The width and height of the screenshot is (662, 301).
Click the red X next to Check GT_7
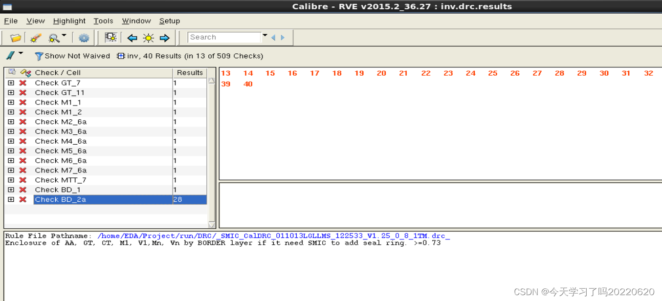(x=22, y=83)
